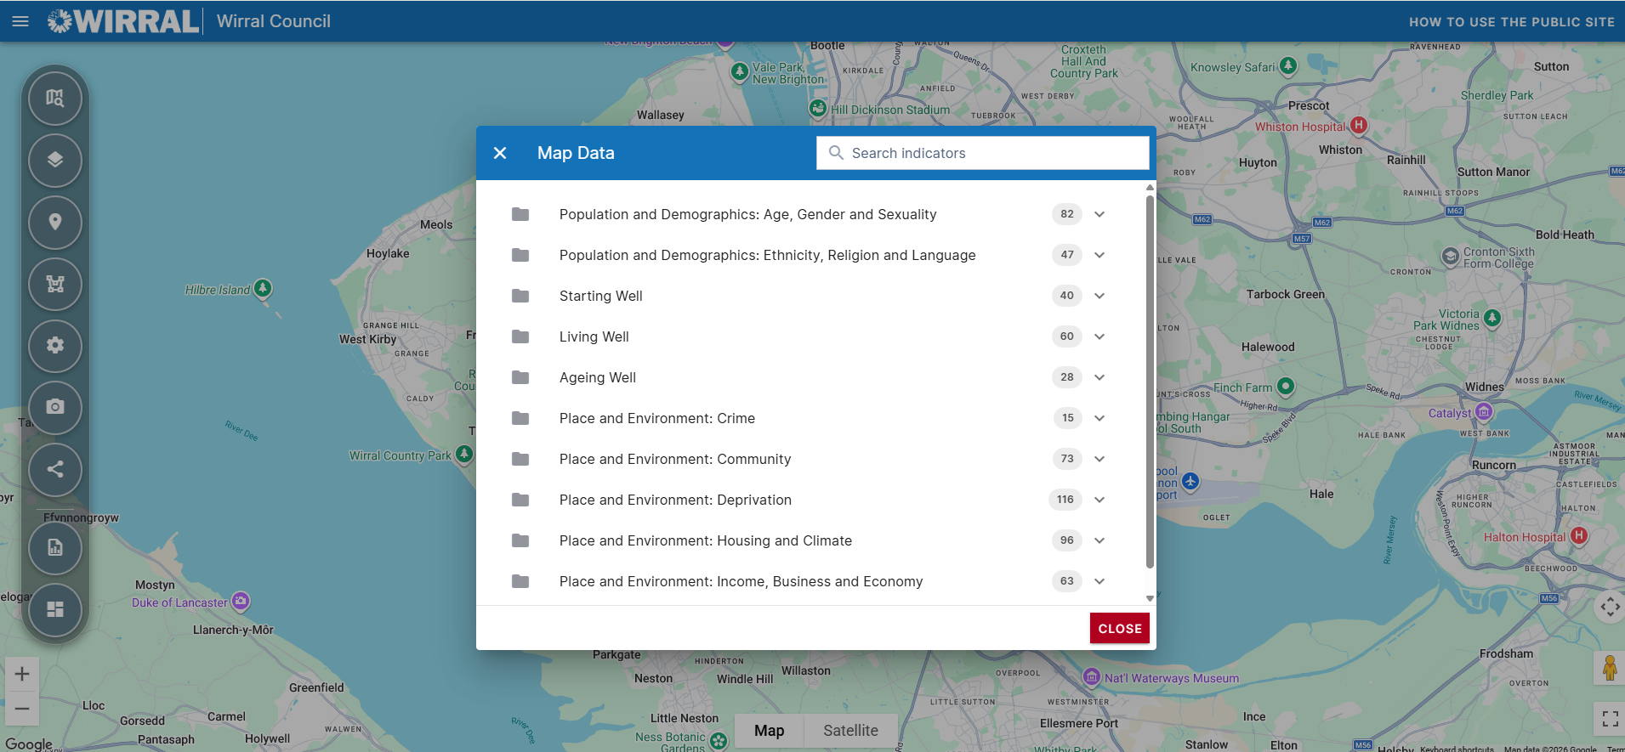Click the 96 indicator count badge
The image size is (1625, 752).
coord(1067,540)
